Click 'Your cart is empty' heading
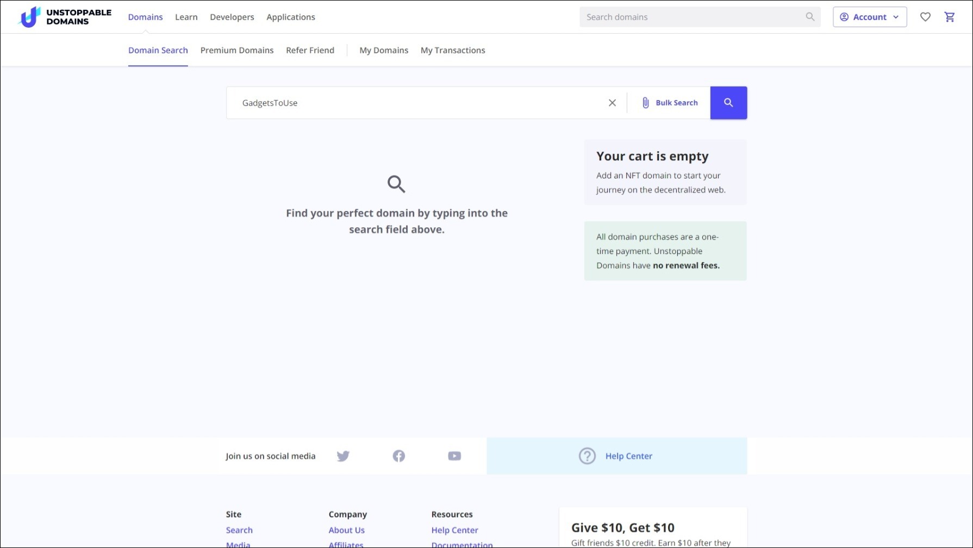 tap(652, 157)
